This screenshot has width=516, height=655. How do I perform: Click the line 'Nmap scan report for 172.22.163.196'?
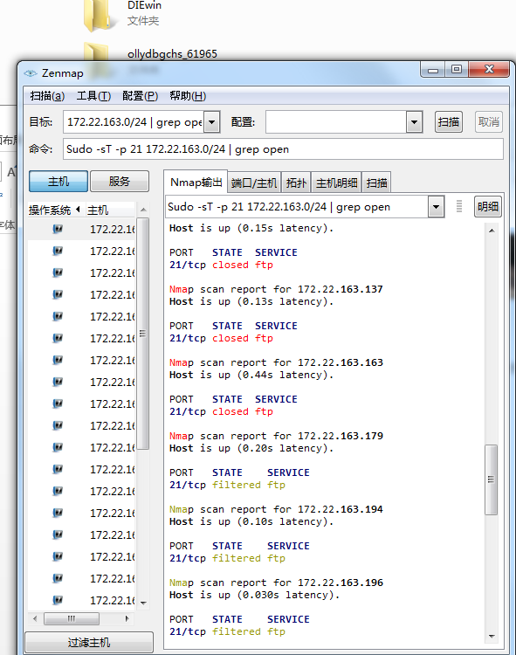(276, 583)
